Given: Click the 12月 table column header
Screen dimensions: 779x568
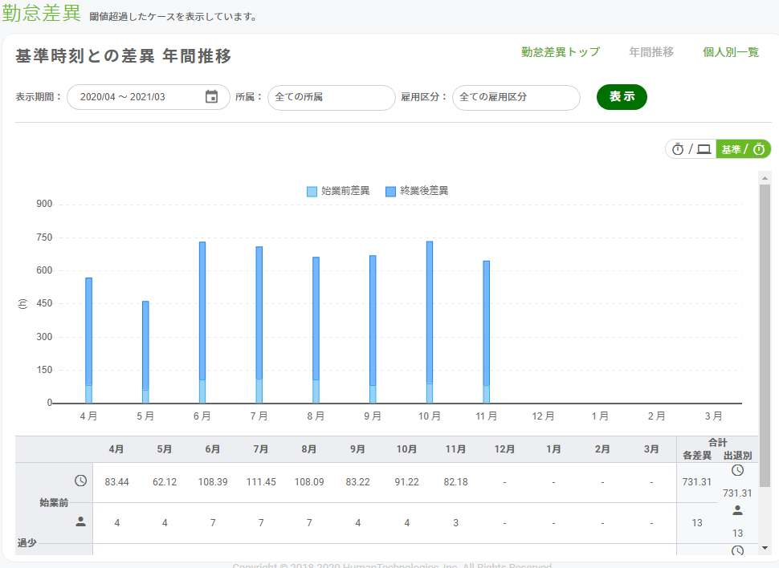Looking at the screenshot, I should 504,449.
